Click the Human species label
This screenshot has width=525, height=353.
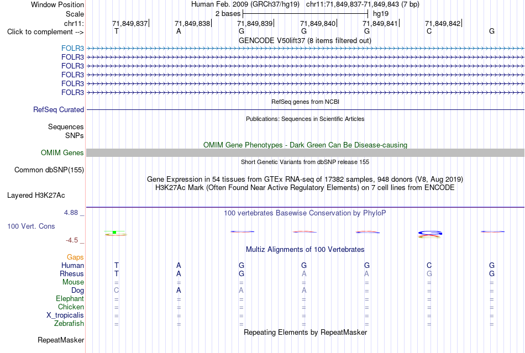pyautogui.click(x=72, y=265)
